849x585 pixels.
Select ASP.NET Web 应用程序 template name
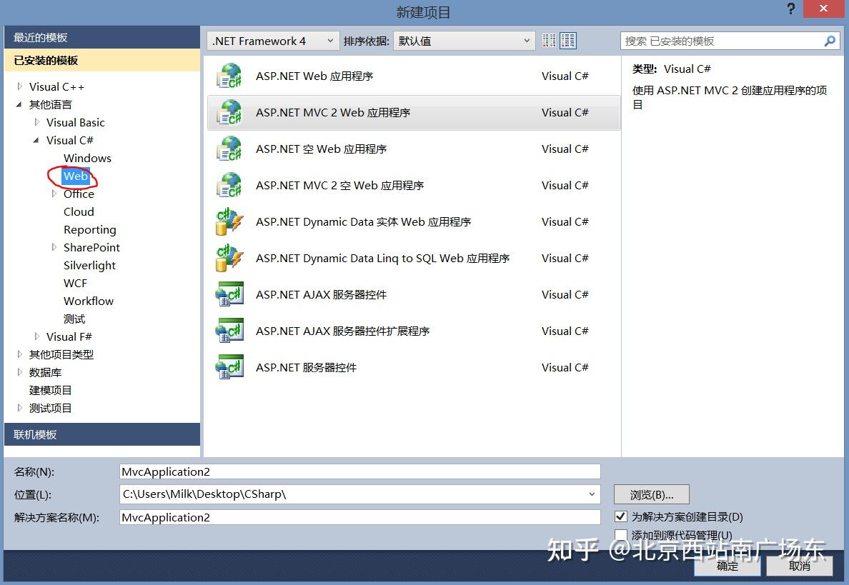point(314,76)
